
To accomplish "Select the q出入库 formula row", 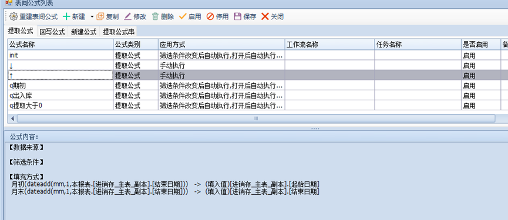I will click(x=258, y=96).
